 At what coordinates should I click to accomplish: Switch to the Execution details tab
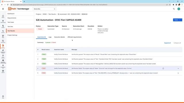pos(60,37)
